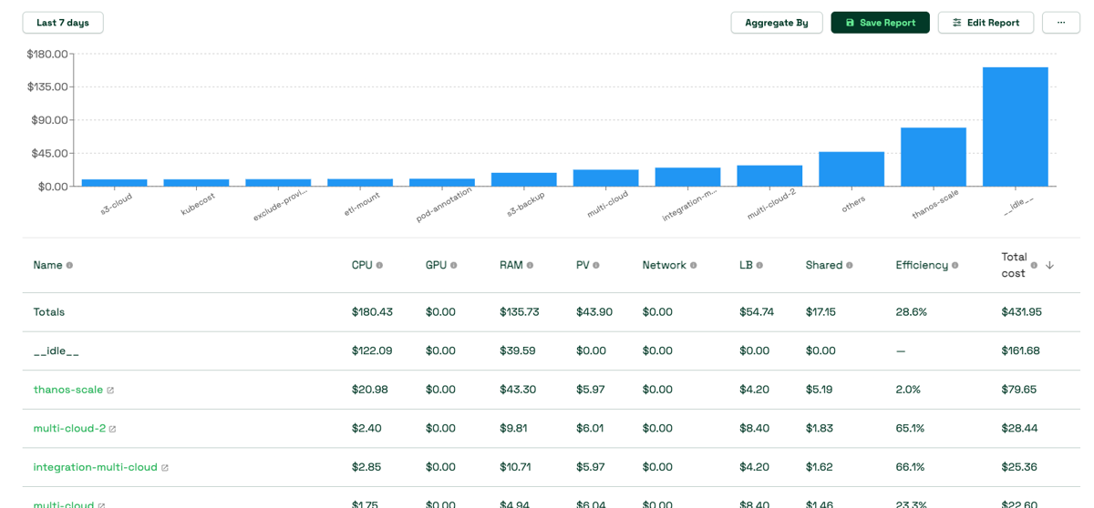
Task: Click the info icon beside CPU column
Action: coord(379,266)
